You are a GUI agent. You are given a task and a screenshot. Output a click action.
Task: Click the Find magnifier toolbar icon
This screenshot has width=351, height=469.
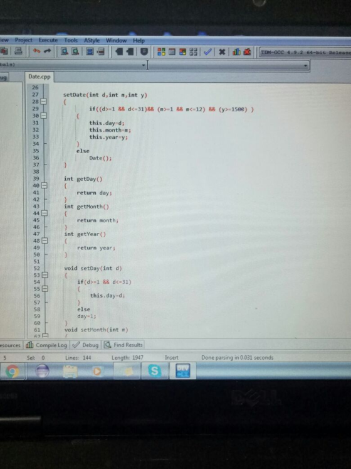point(65,51)
